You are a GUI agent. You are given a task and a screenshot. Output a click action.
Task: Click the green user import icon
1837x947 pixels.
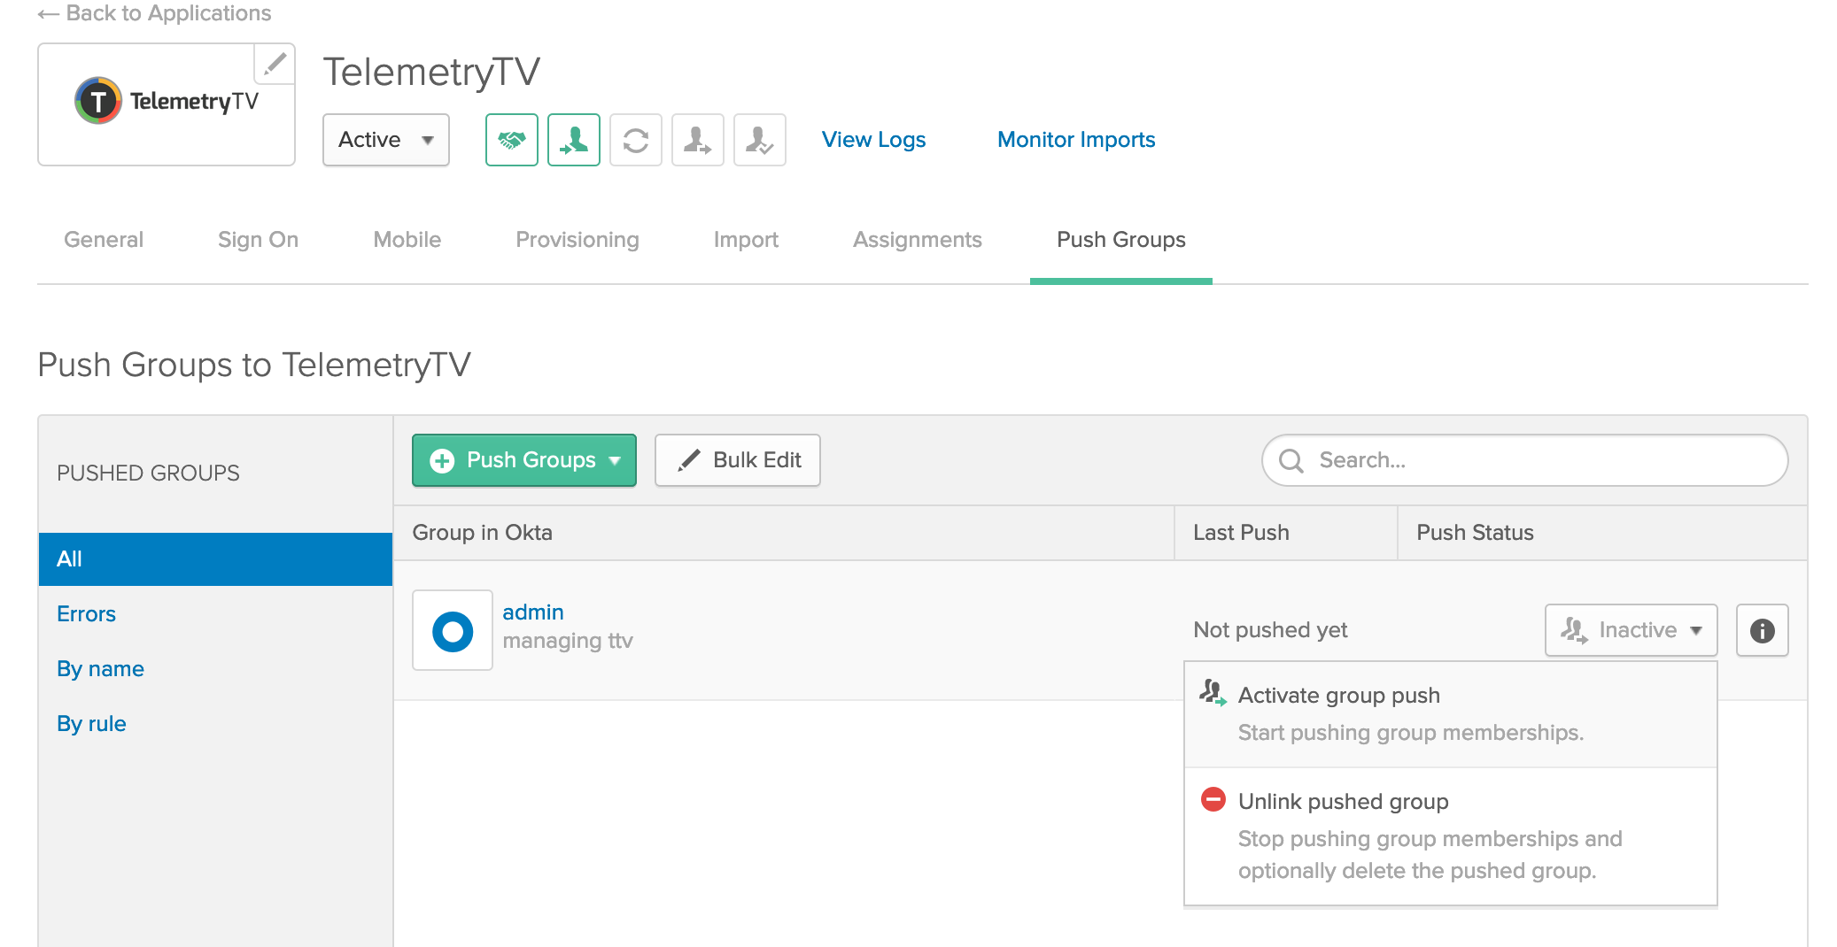[574, 140]
